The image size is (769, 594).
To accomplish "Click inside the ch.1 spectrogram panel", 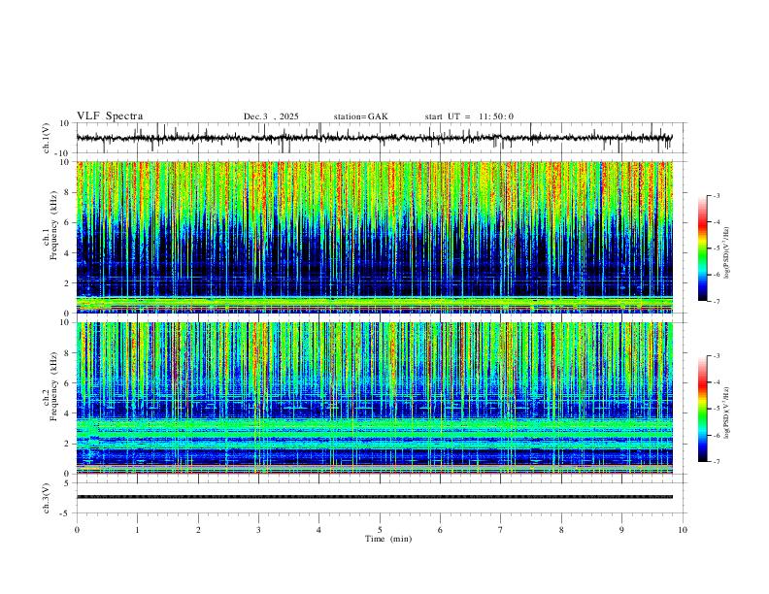I will (x=374, y=237).
